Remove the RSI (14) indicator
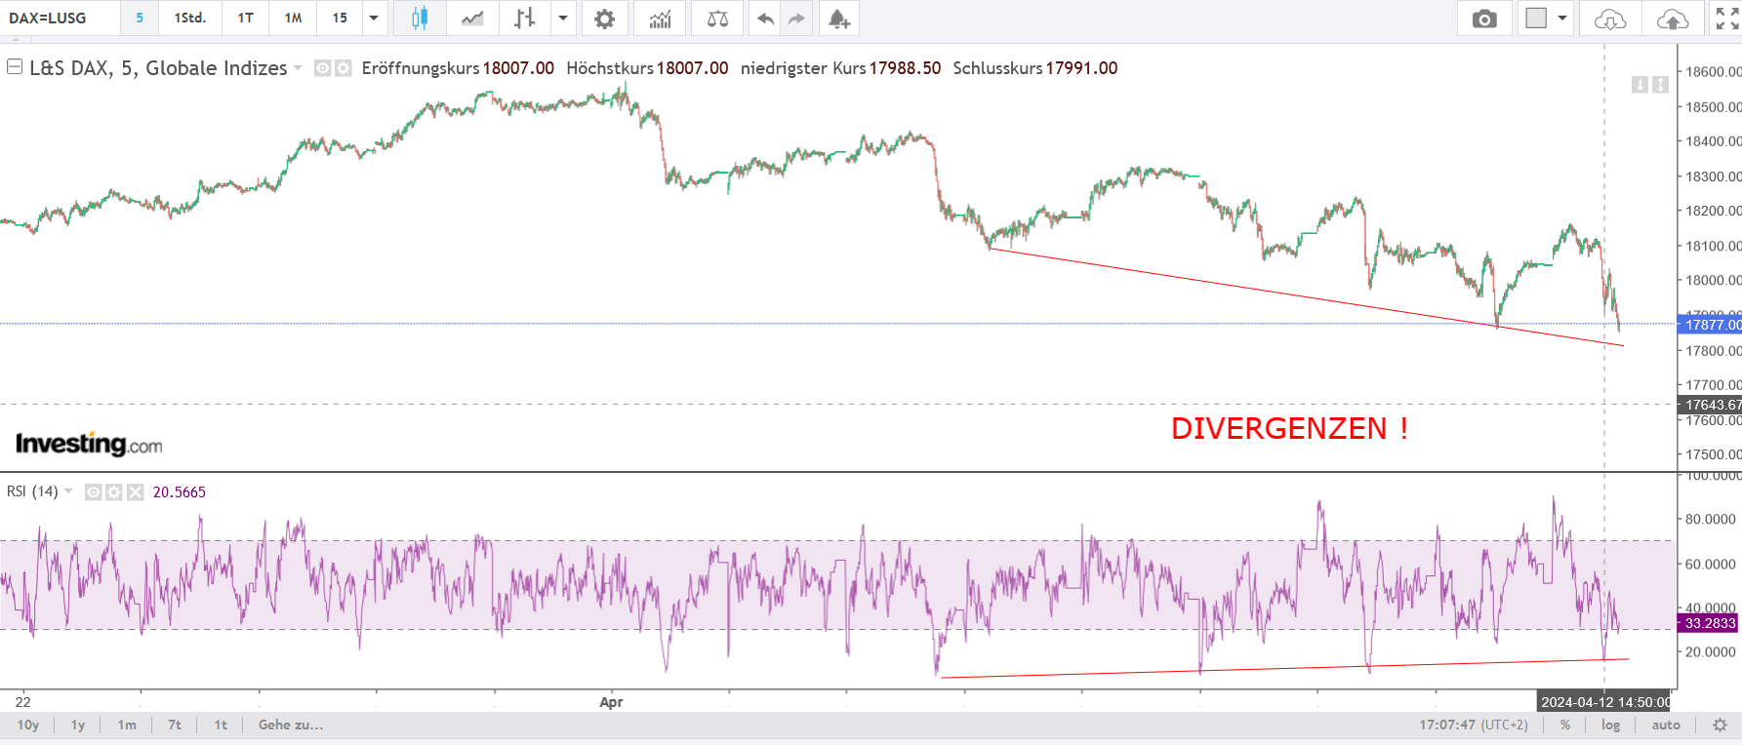1742x745 pixels. (x=135, y=492)
